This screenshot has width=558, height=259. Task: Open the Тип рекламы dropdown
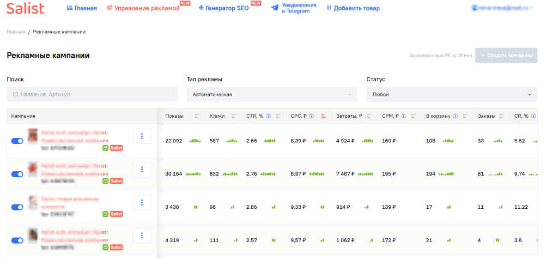pyautogui.click(x=272, y=94)
